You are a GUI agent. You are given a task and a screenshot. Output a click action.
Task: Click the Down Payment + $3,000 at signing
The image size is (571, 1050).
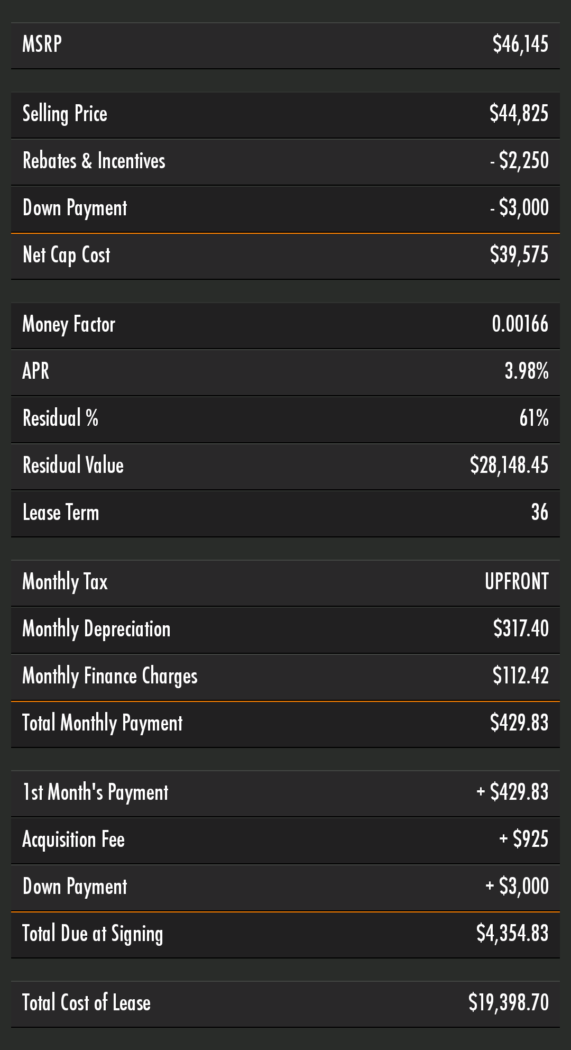(517, 887)
